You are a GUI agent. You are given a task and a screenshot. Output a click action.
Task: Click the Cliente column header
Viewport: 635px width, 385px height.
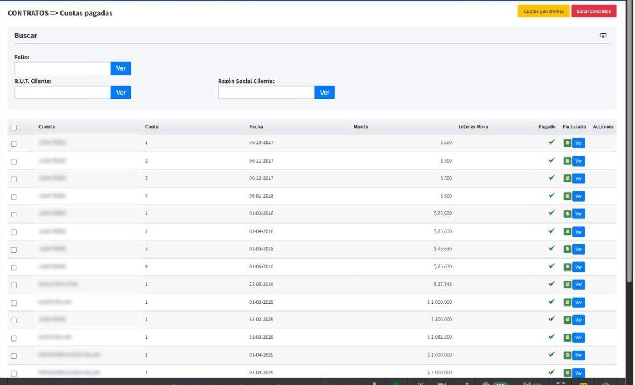[x=46, y=126]
